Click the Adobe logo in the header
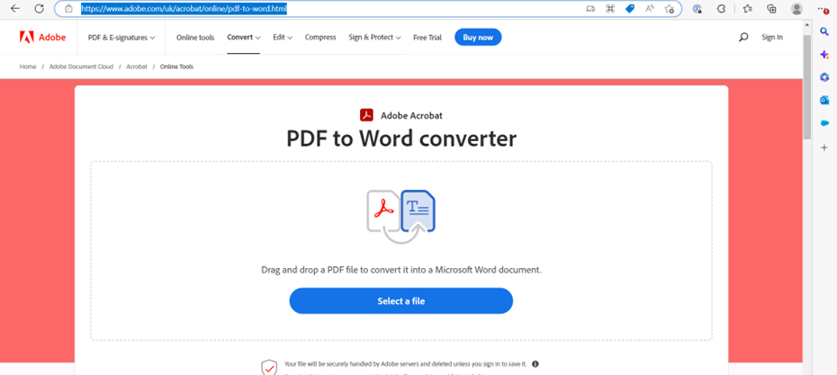Screen dimensions: 837x375 [42, 37]
